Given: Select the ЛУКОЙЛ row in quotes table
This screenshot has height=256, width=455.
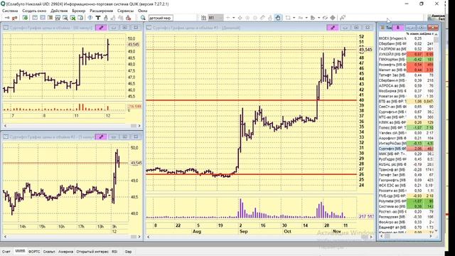Looking at the screenshot, I should coord(406,54).
